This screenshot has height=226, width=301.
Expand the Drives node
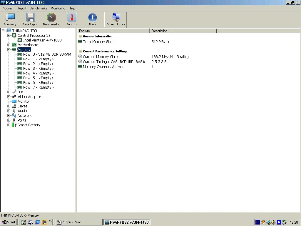click(x=9, y=106)
